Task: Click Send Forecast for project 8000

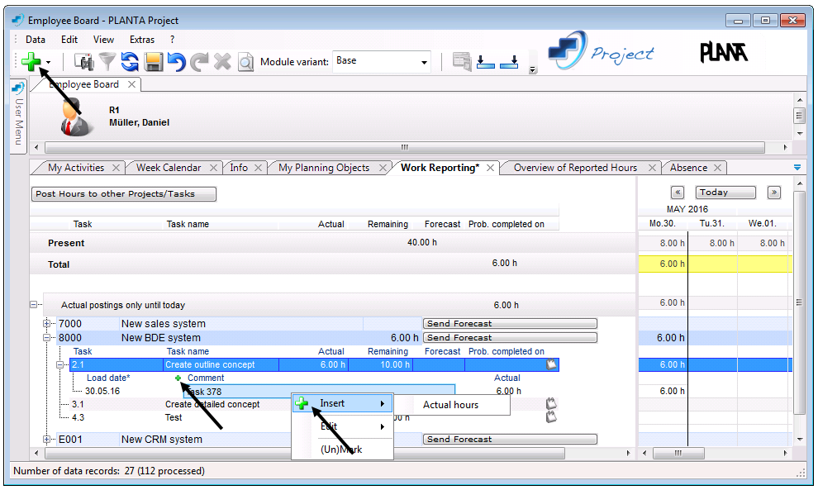Action: [510, 338]
